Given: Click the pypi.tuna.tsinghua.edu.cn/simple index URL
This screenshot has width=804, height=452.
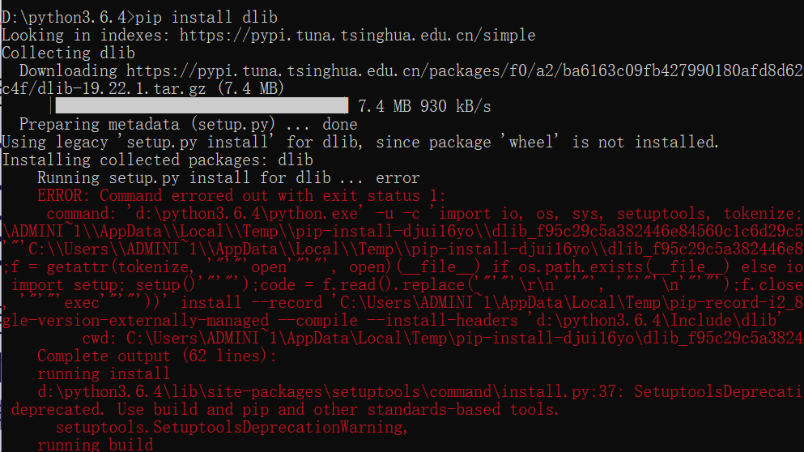Looking at the screenshot, I should [357, 36].
